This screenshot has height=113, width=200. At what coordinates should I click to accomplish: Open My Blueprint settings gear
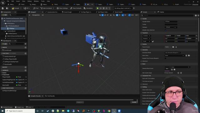(26, 44)
